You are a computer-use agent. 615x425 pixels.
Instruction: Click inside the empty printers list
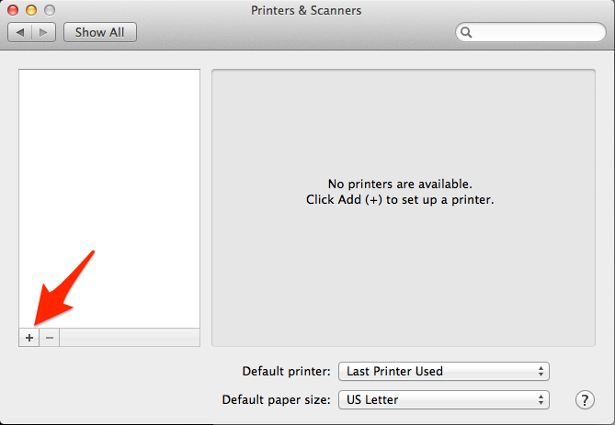click(x=109, y=198)
